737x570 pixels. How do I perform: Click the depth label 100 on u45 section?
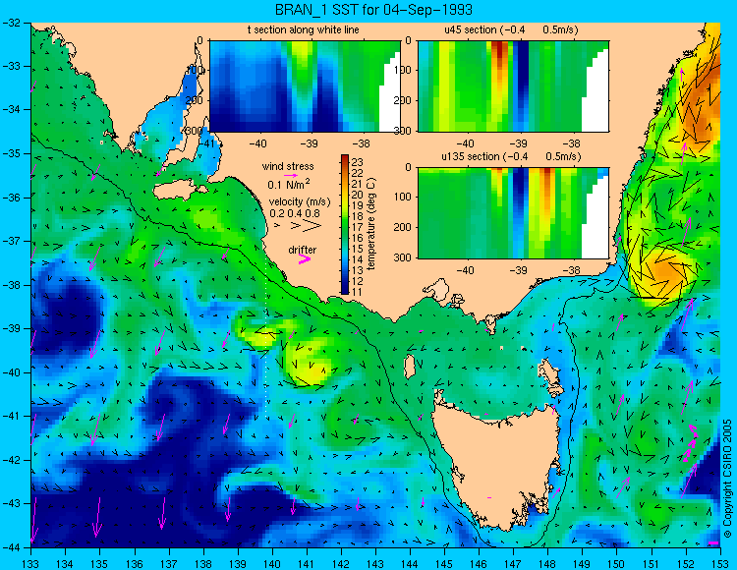(403, 70)
